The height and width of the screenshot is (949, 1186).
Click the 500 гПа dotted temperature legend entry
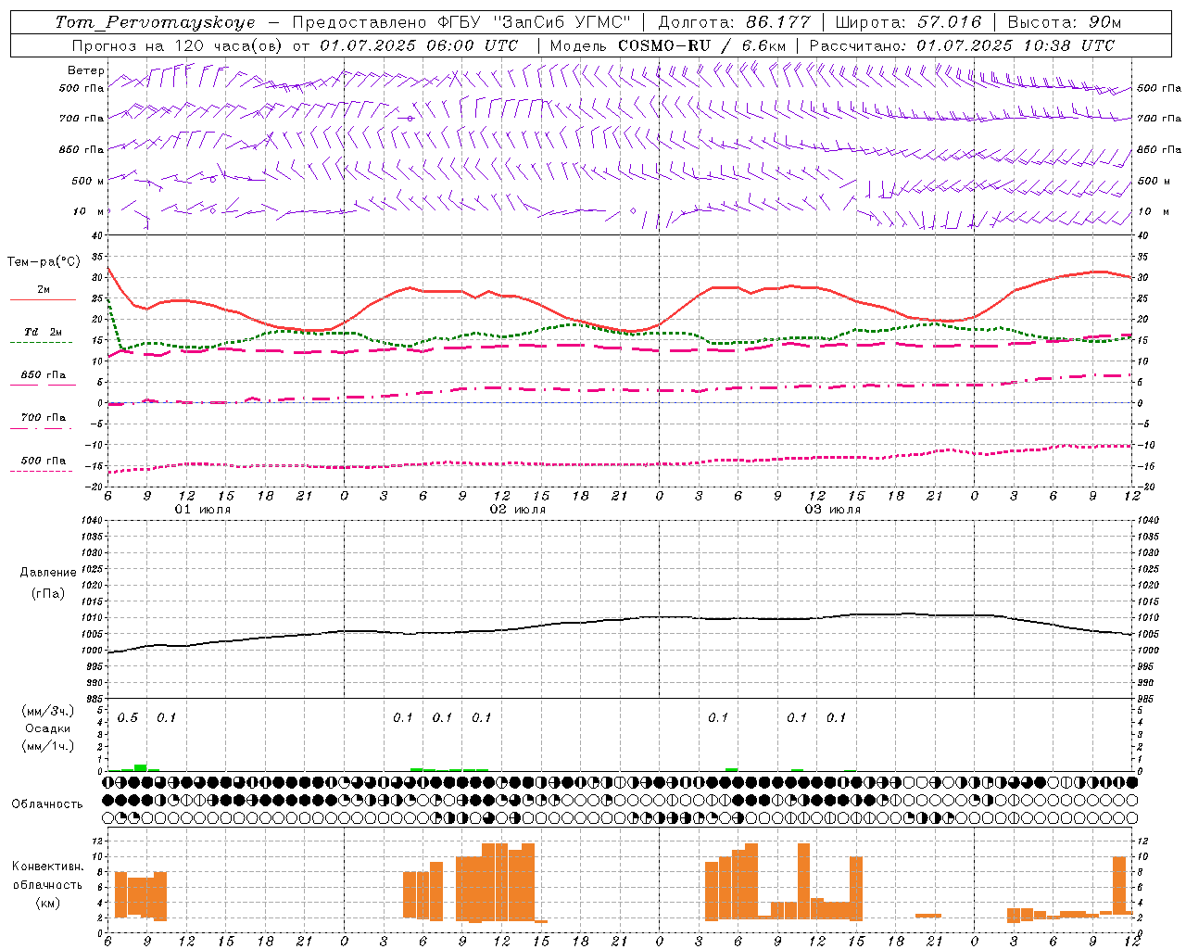(44, 461)
